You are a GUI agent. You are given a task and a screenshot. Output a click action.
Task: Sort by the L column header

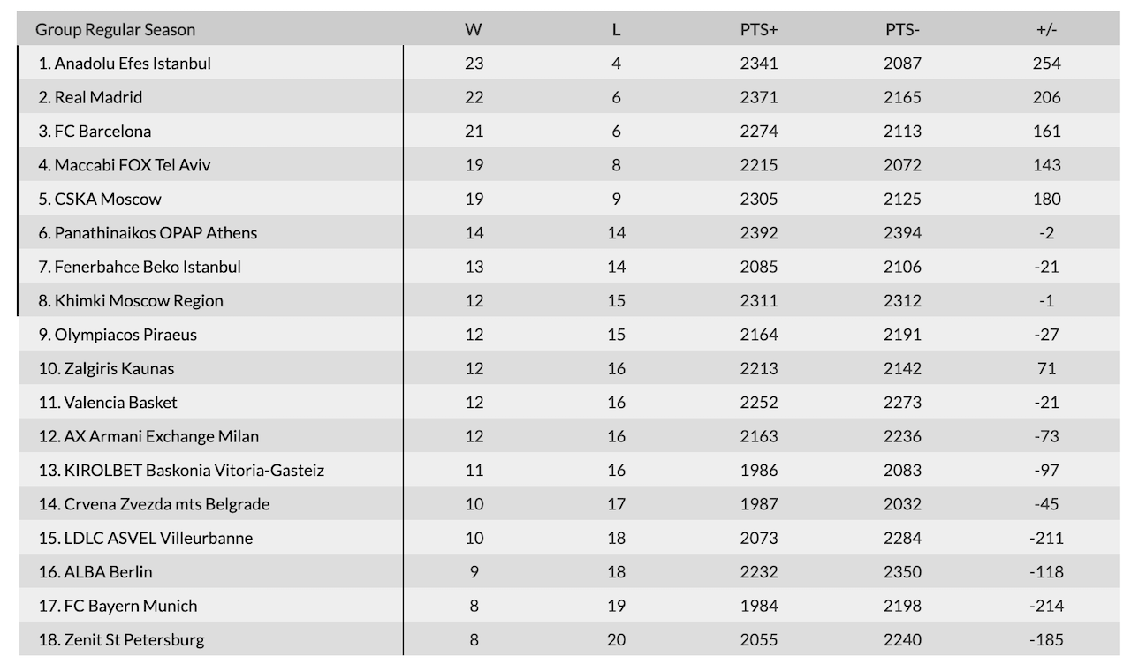(616, 29)
